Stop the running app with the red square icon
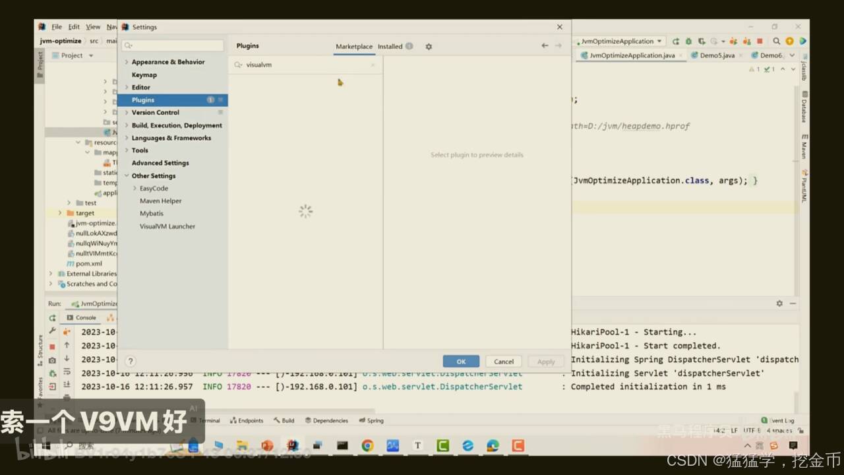 [760, 41]
